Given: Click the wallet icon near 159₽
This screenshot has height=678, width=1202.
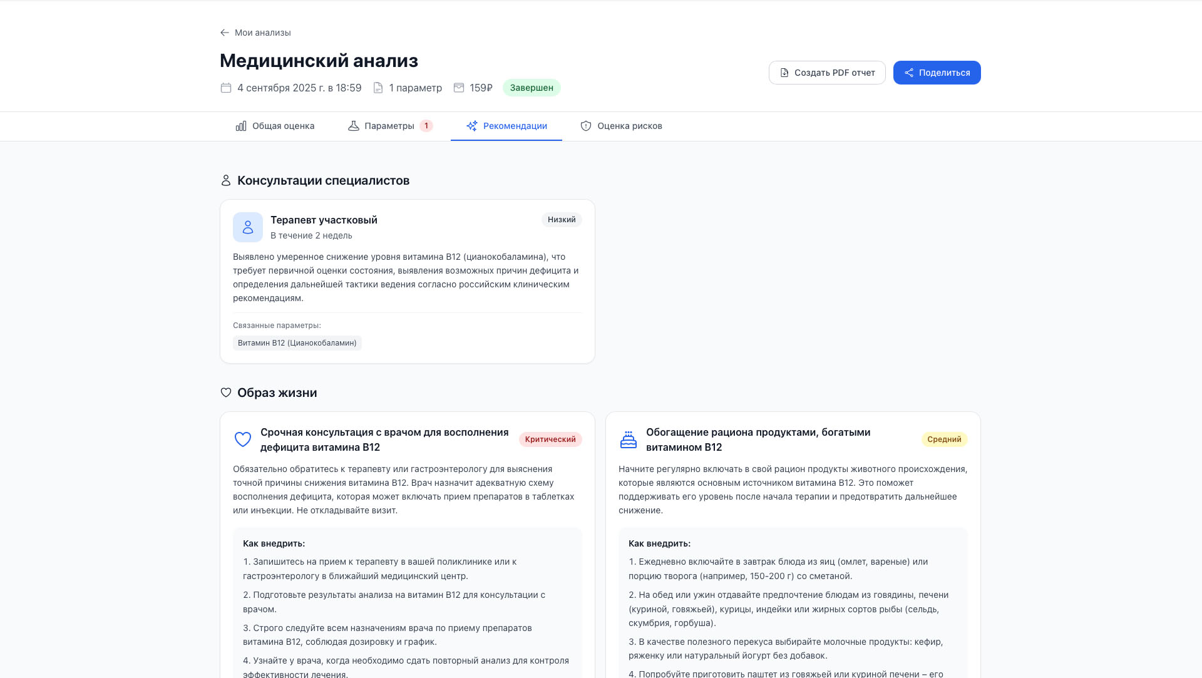Looking at the screenshot, I should point(459,88).
